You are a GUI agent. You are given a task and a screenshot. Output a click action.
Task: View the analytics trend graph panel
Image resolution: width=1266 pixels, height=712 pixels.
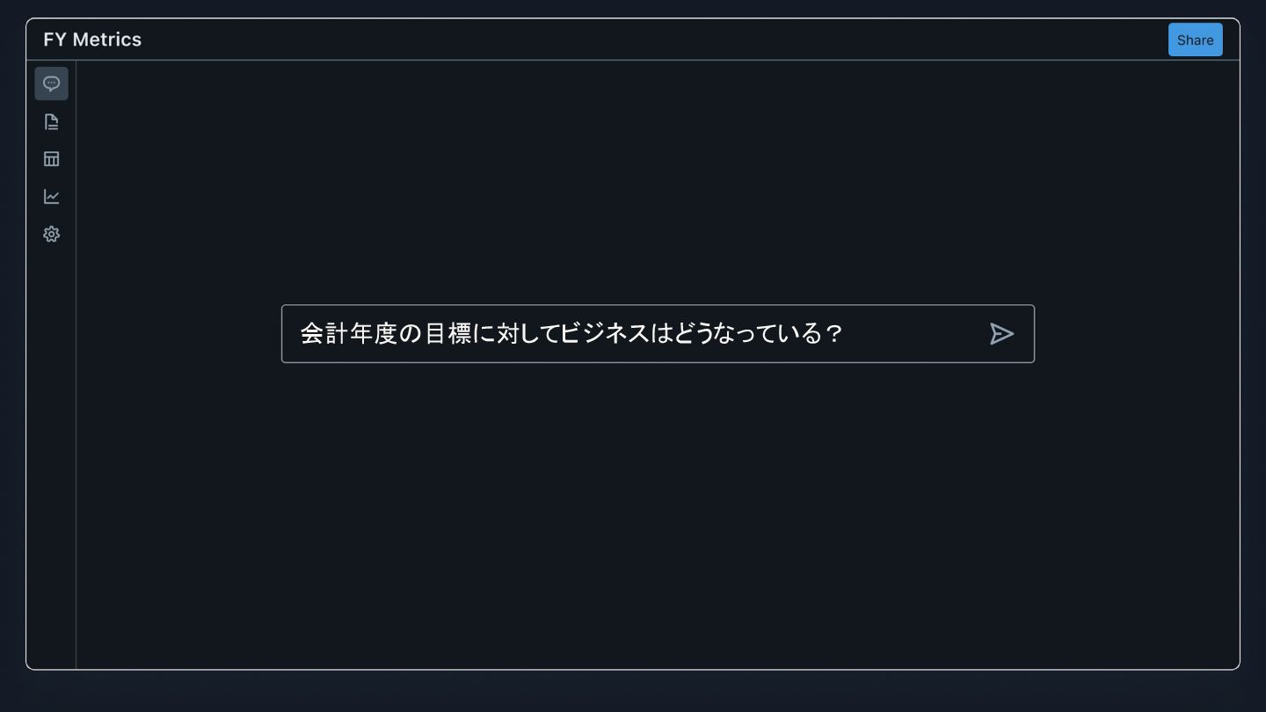tap(51, 197)
